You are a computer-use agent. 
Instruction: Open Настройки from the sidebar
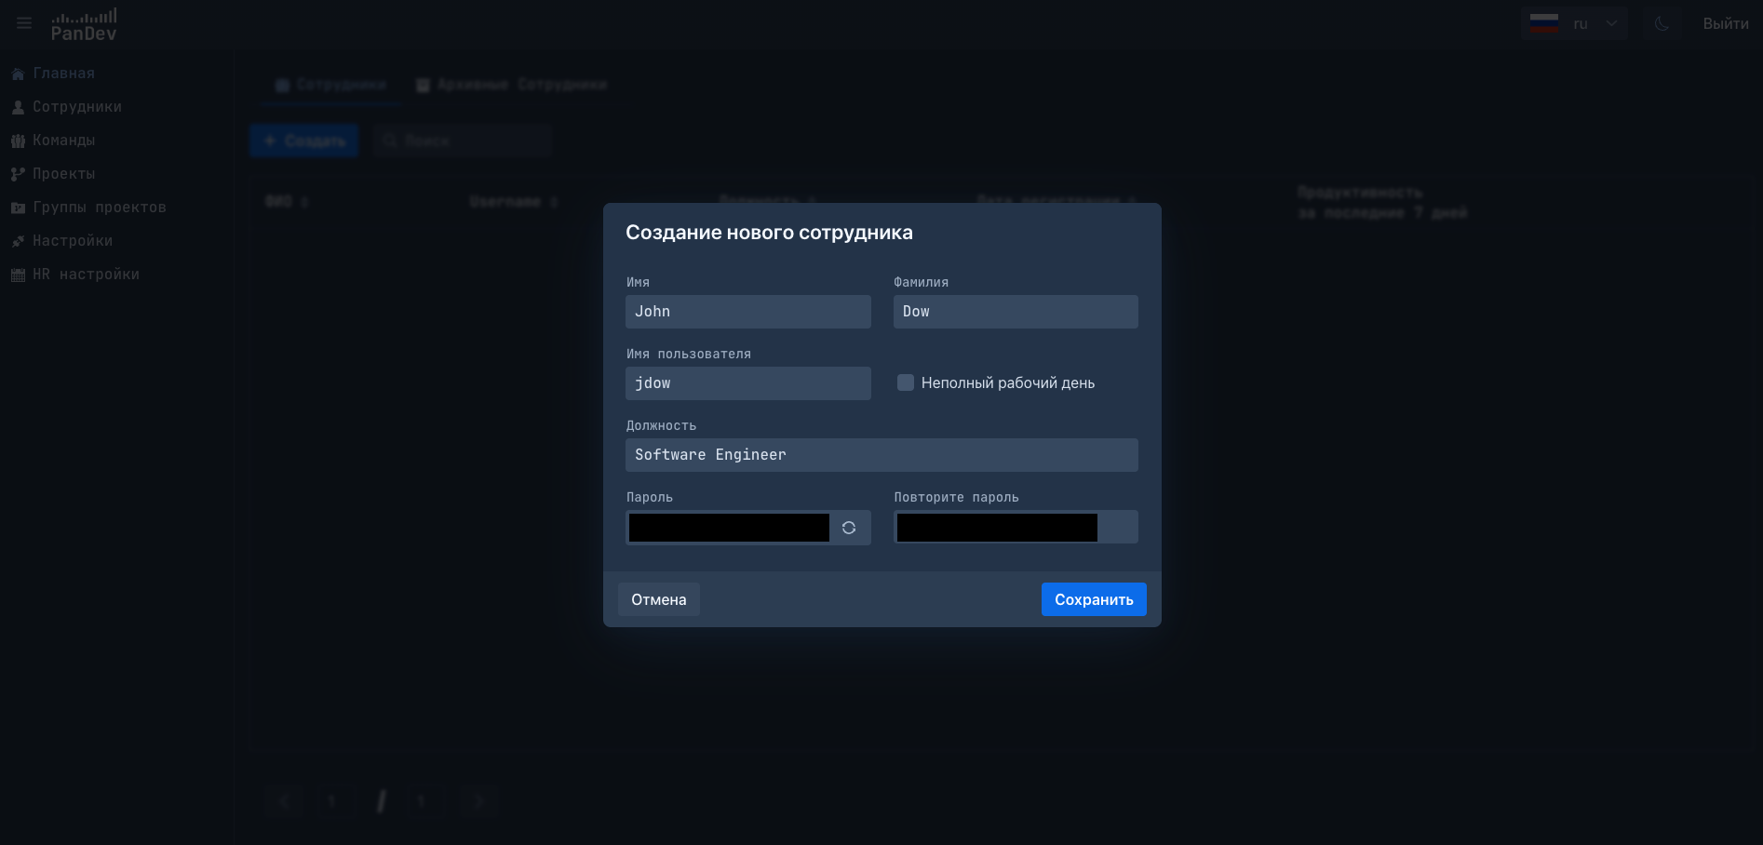tap(74, 240)
